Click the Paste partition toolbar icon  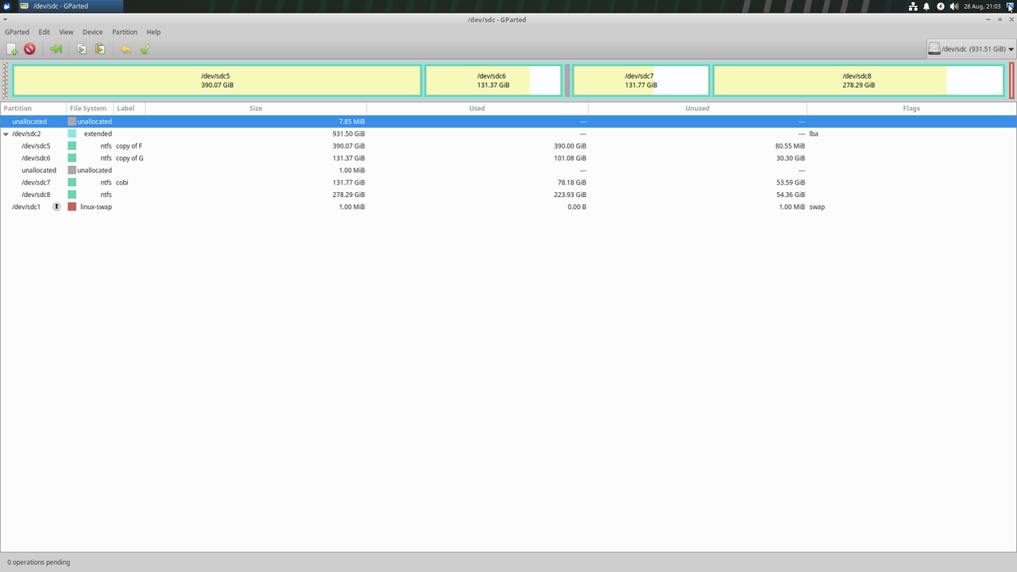coord(100,49)
